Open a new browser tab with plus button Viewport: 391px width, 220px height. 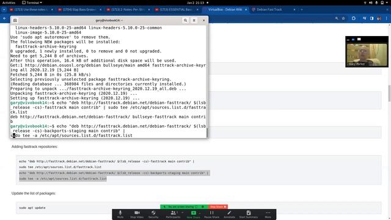point(301,10)
